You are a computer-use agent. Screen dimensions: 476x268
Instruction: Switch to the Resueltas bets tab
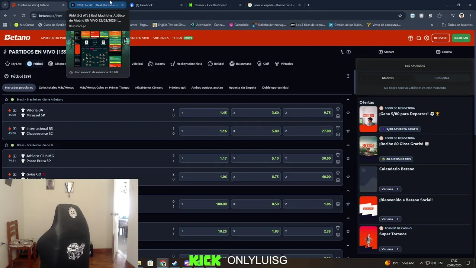[x=442, y=78]
